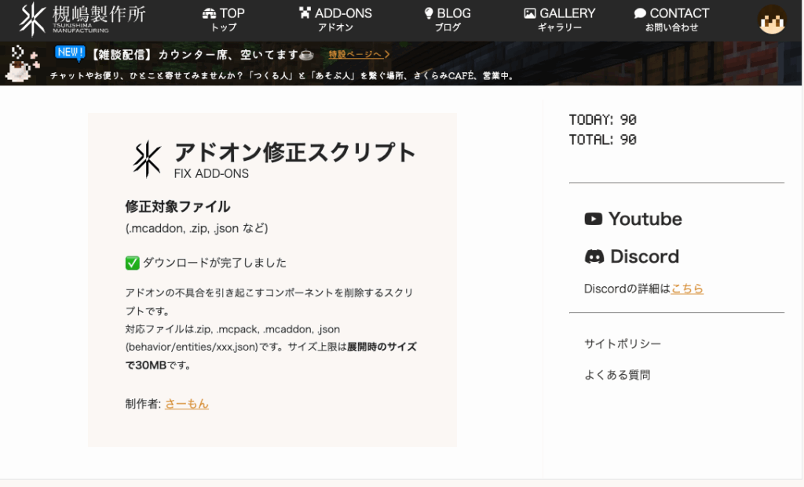Go to the BLOG page
This screenshot has height=487, width=804.
click(x=448, y=20)
